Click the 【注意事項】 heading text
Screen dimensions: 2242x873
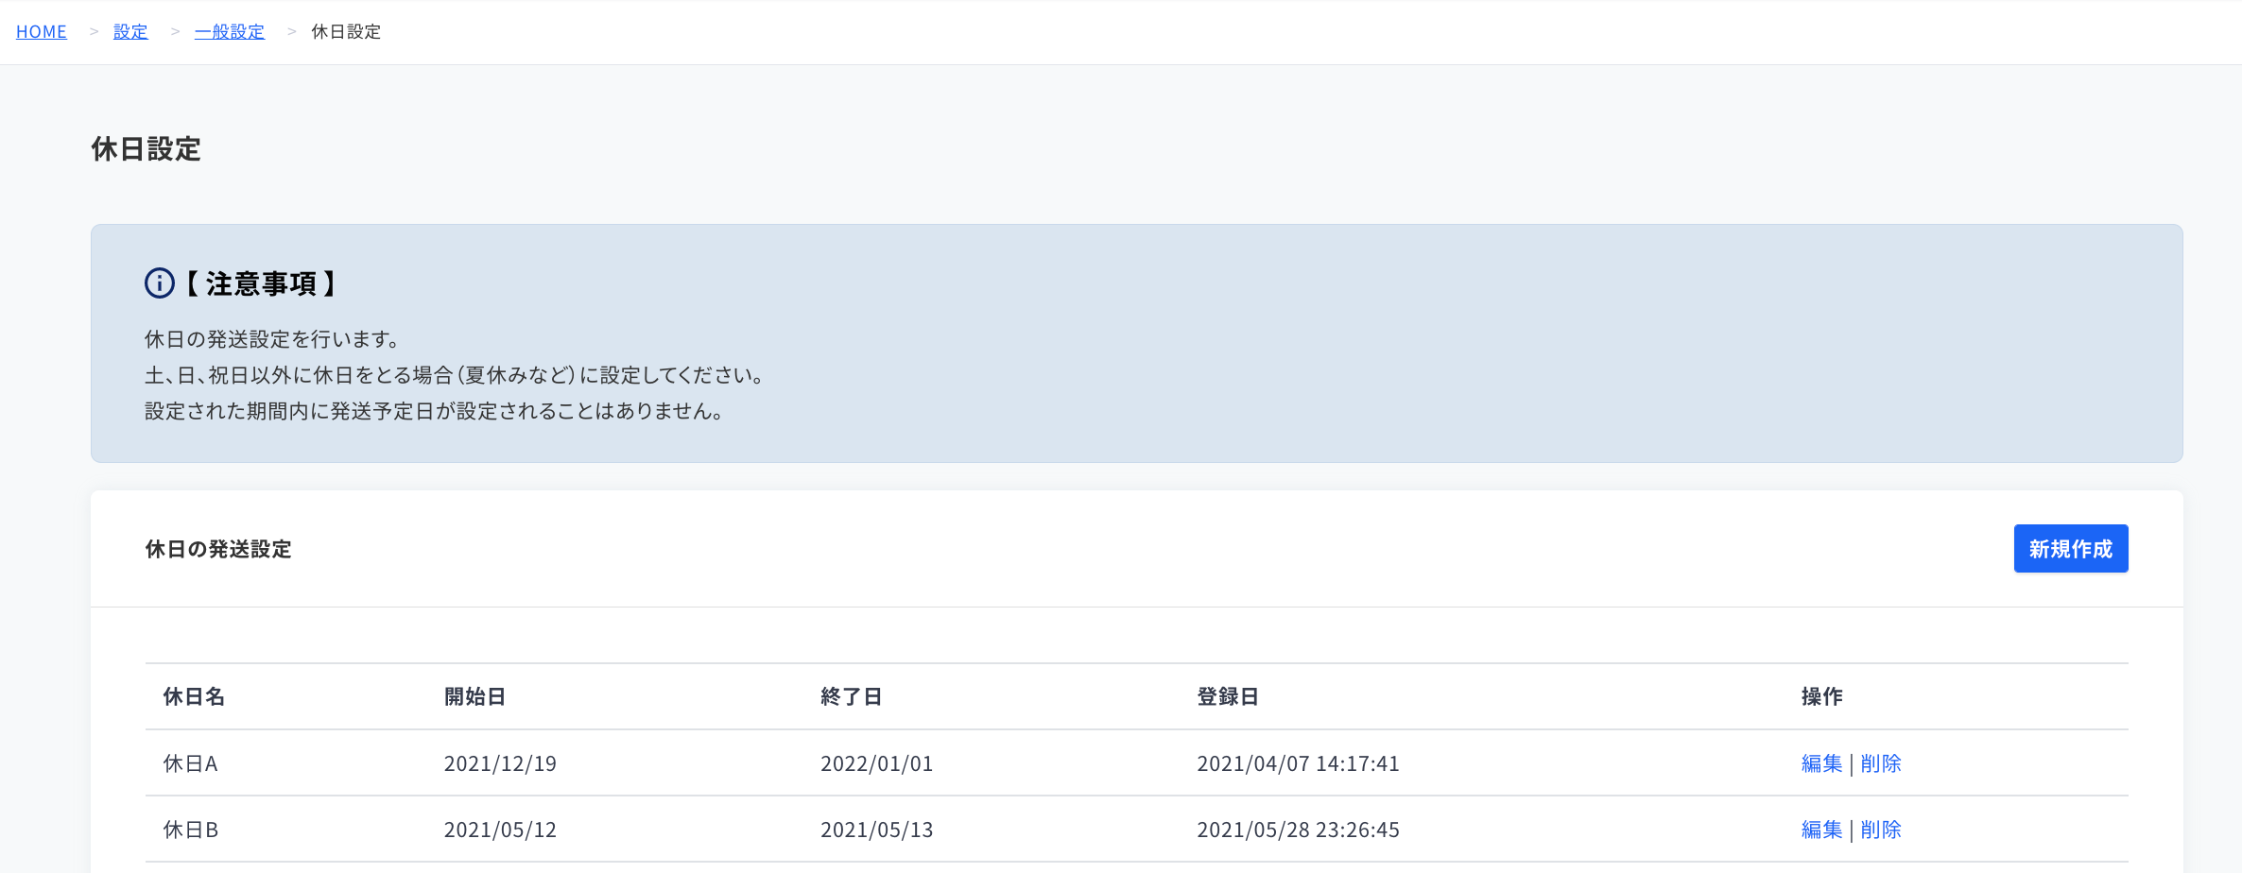261,283
